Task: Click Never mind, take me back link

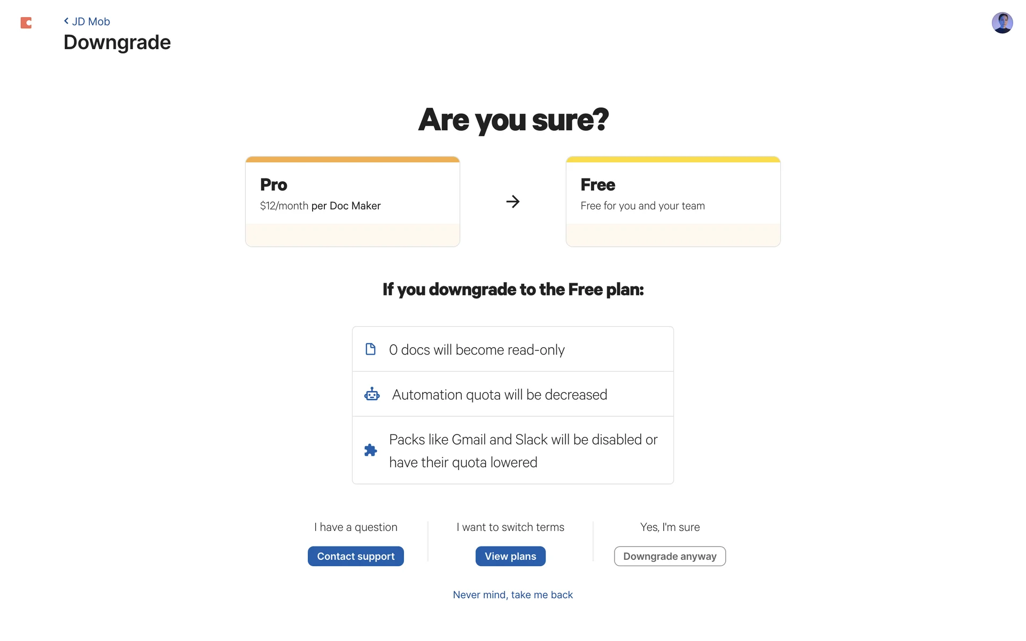Action: pos(512,595)
